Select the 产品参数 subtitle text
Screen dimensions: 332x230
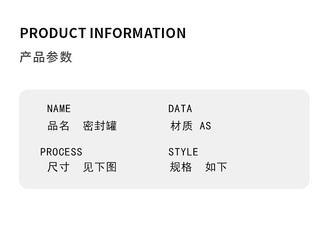tap(46, 57)
